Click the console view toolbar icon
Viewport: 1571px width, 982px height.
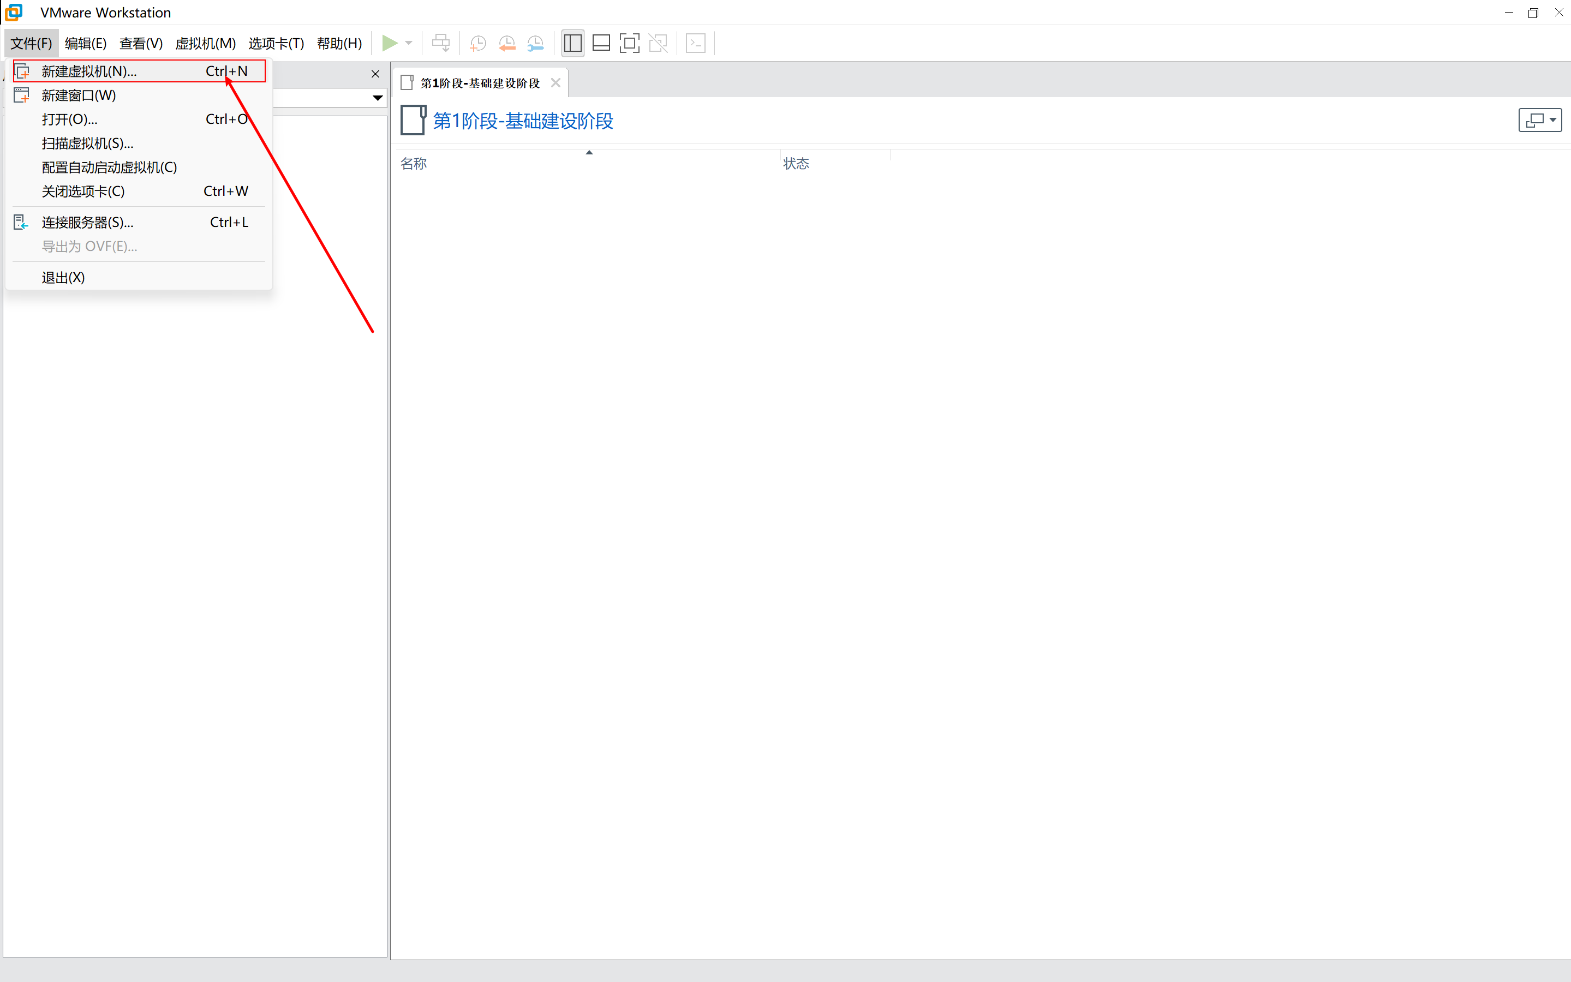click(696, 44)
